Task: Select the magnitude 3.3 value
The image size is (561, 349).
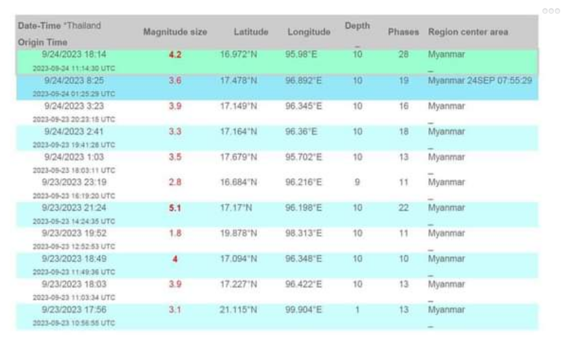Action: (x=175, y=131)
